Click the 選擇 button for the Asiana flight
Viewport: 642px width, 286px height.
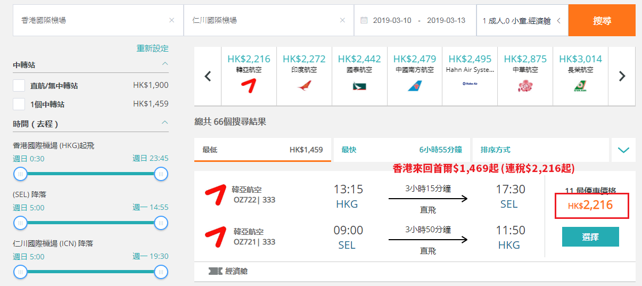click(590, 237)
